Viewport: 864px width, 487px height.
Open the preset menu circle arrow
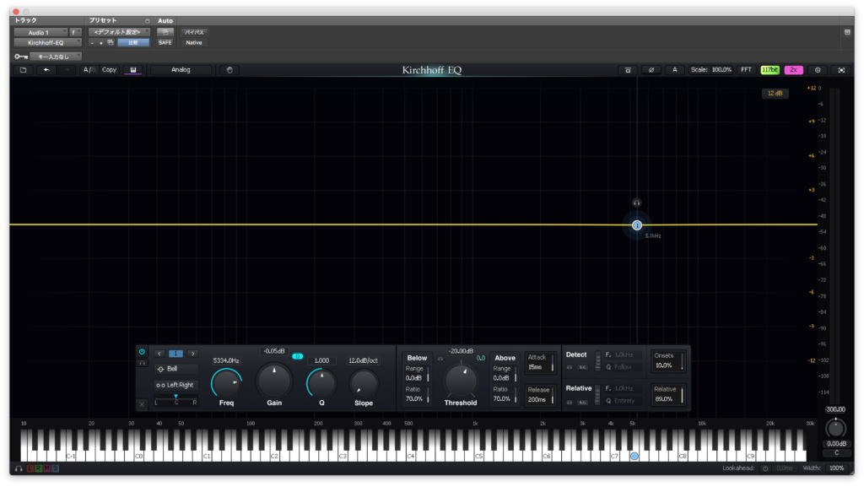point(147,21)
